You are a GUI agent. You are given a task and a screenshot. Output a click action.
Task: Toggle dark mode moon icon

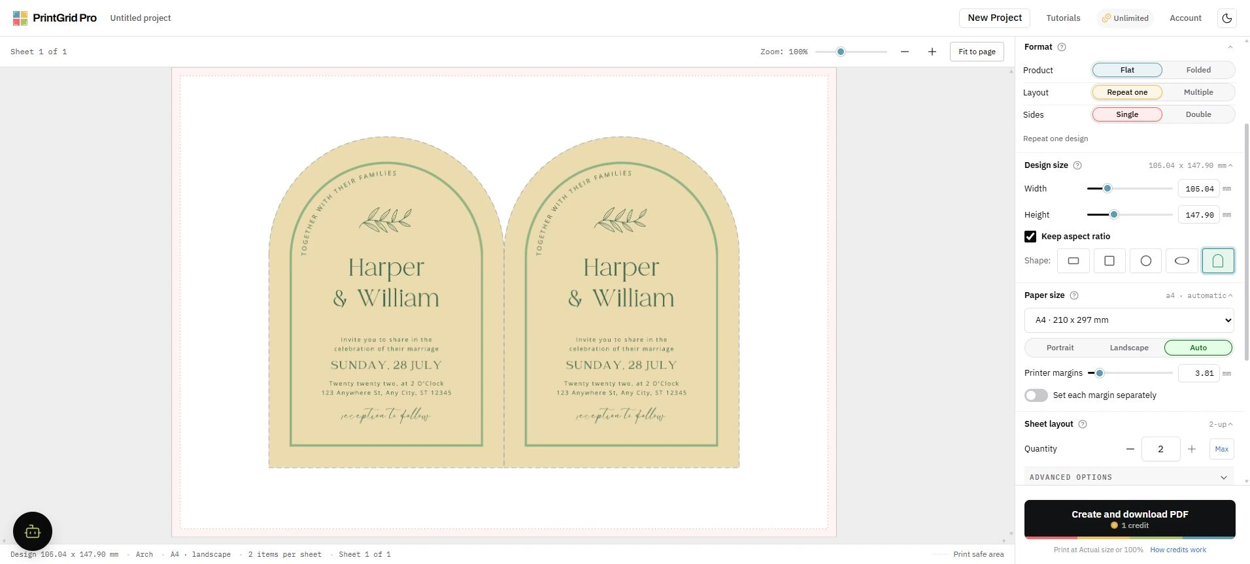point(1227,18)
